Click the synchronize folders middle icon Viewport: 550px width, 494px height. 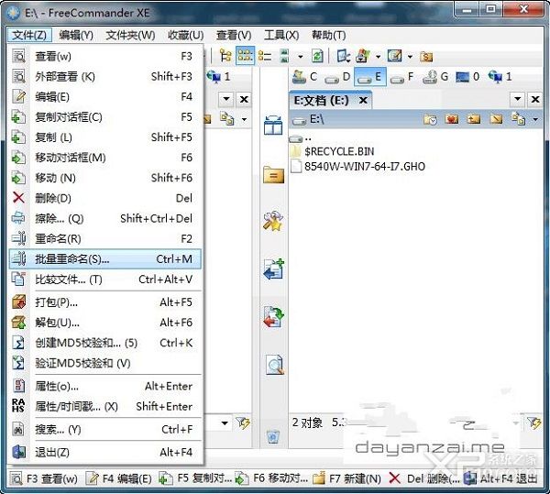pos(273,317)
